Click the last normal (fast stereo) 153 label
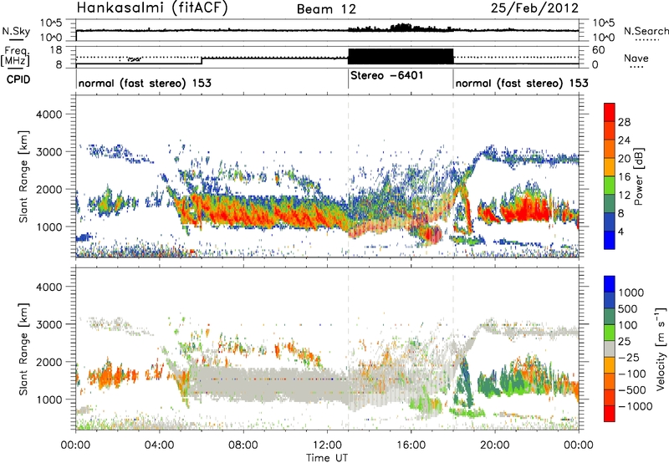This screenshot has width=669, height=463. pos(522,83)
